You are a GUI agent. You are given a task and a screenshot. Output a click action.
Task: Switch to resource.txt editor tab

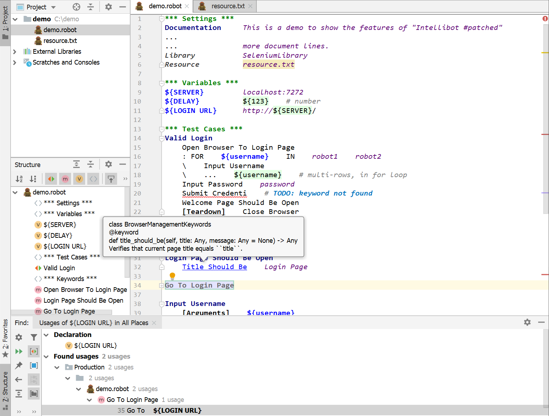(224, 6)
